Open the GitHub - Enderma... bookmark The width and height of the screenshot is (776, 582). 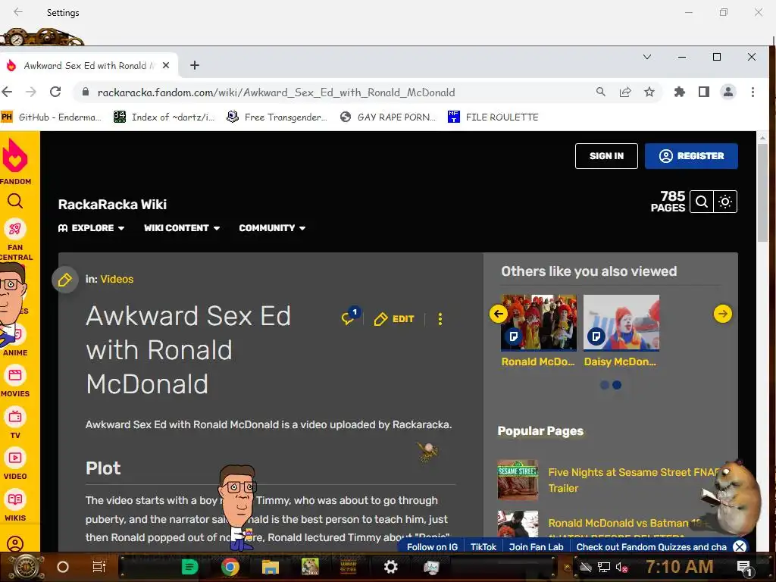51,117
